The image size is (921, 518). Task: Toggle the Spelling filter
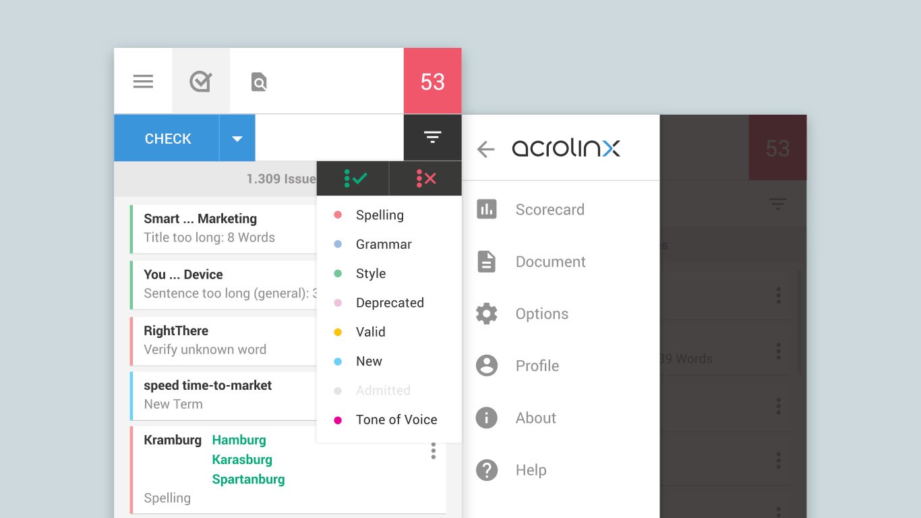tap(389, 215)
